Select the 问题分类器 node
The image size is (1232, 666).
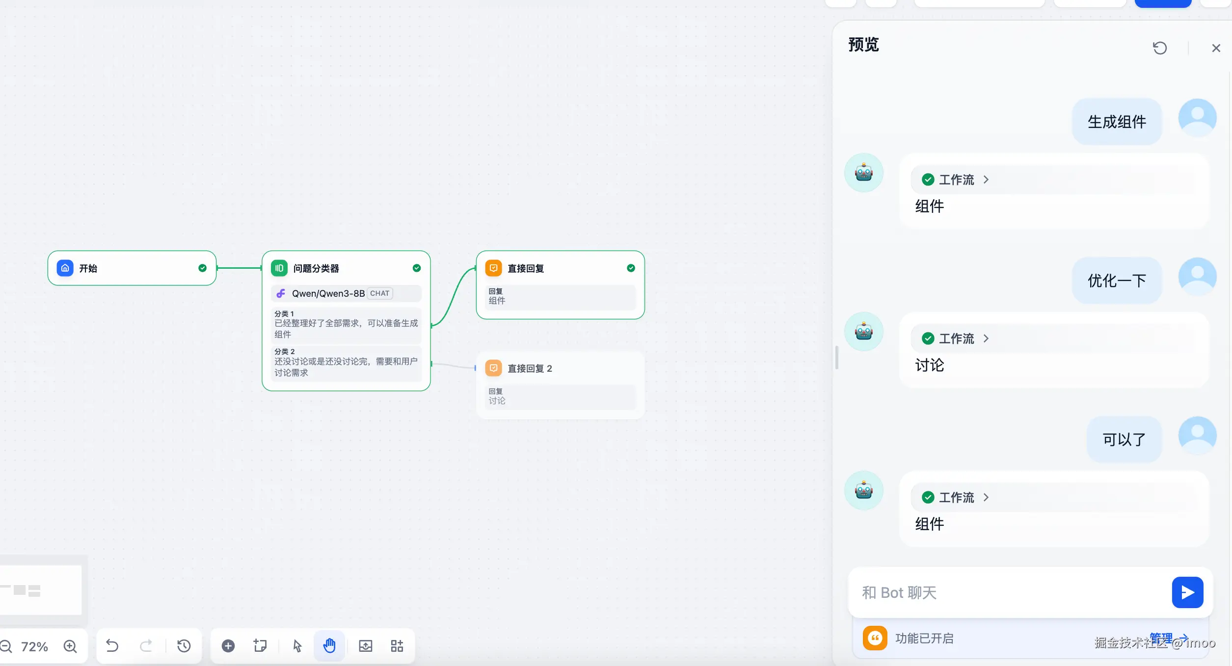click(316, 268)
